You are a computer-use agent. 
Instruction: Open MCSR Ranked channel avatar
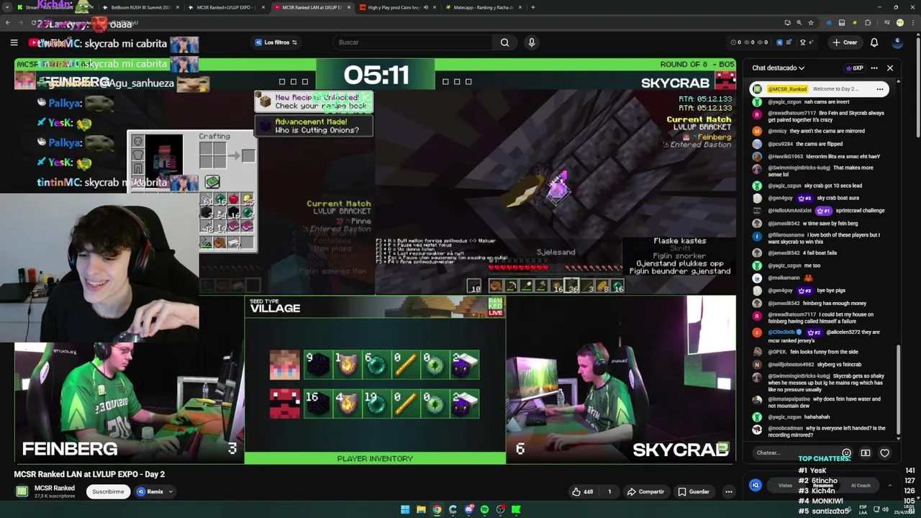coord(22,491)
